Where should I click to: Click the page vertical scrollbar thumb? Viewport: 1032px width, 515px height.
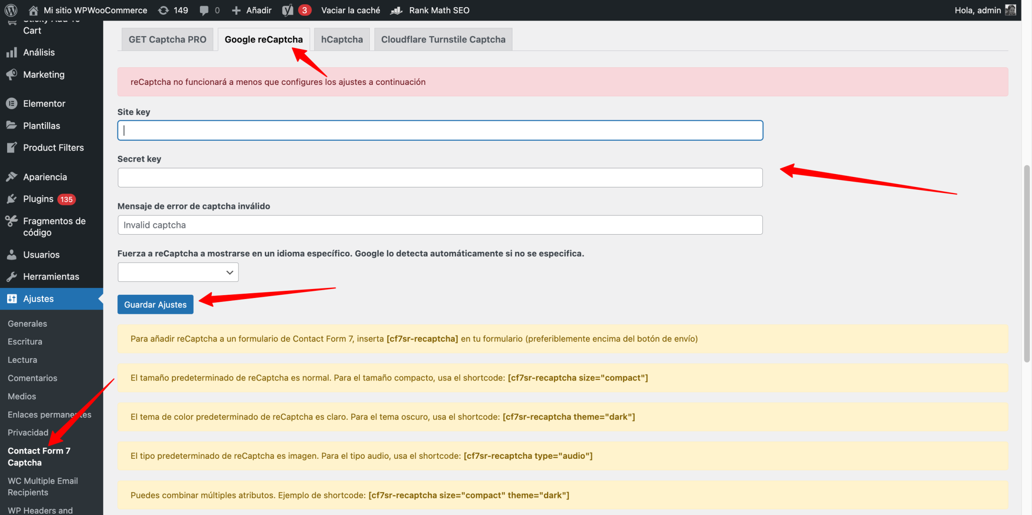point(1027,264)
